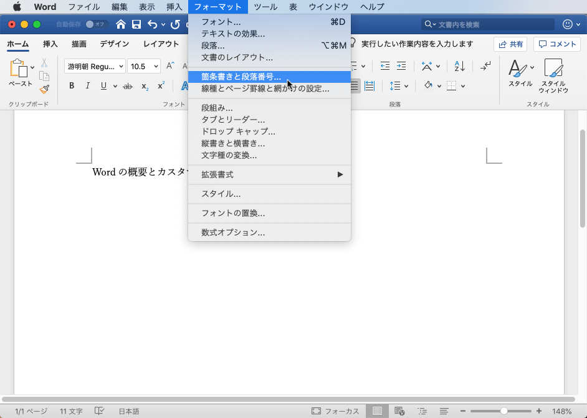Expand the undo history arrow
The height and width of the screenshot is (418, 587).
click(x=163, y=25)
